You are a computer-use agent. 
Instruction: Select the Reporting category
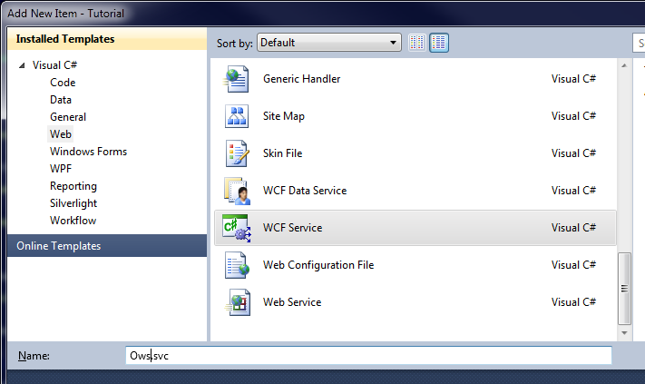point(73,186)
